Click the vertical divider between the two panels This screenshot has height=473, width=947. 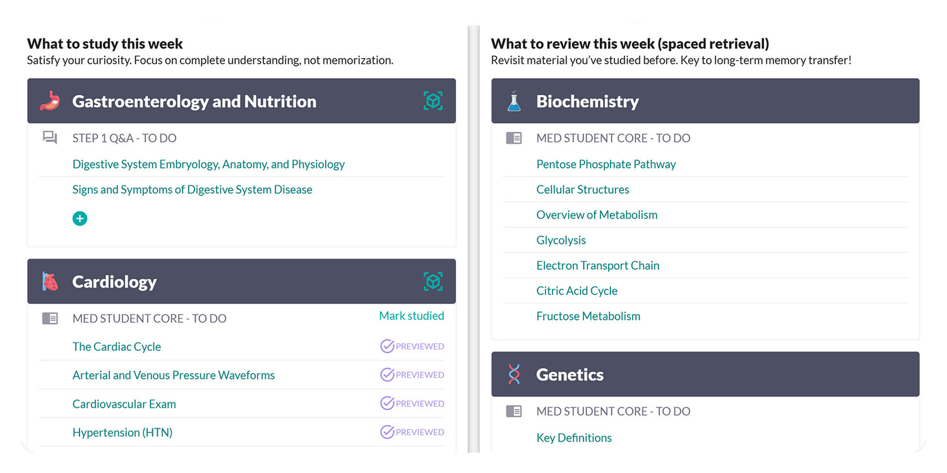473,238
